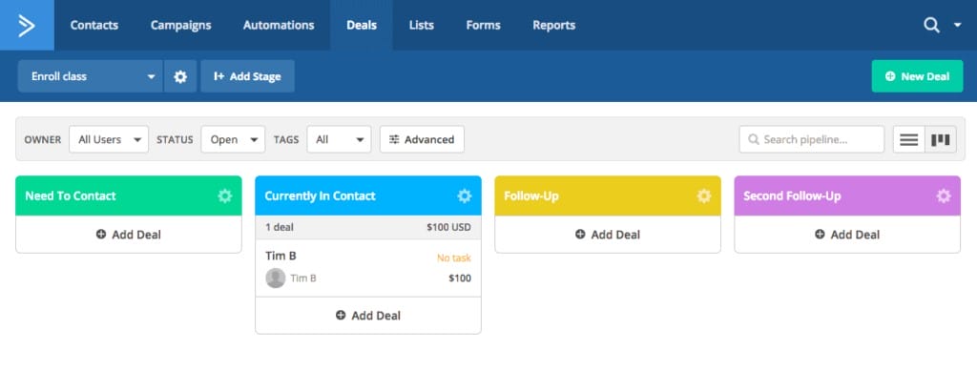This screenshot has height=371, width=977.
Task: Select the Deals tab
Action: pyautogui.click(x=362, y=26)
